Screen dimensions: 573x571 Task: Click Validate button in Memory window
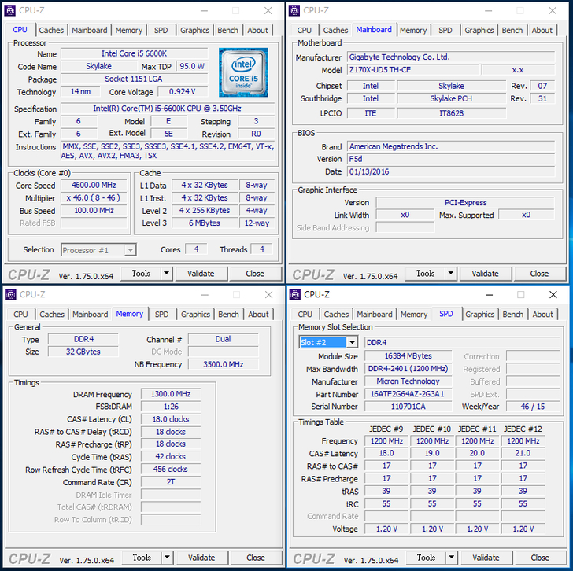point(201,558)
